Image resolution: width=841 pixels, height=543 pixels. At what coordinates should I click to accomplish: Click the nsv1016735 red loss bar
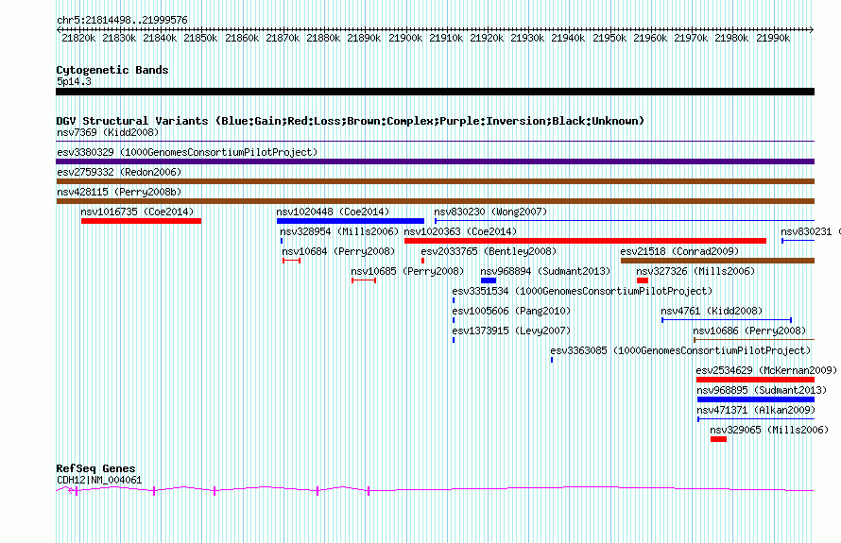[x=141, y=221]
